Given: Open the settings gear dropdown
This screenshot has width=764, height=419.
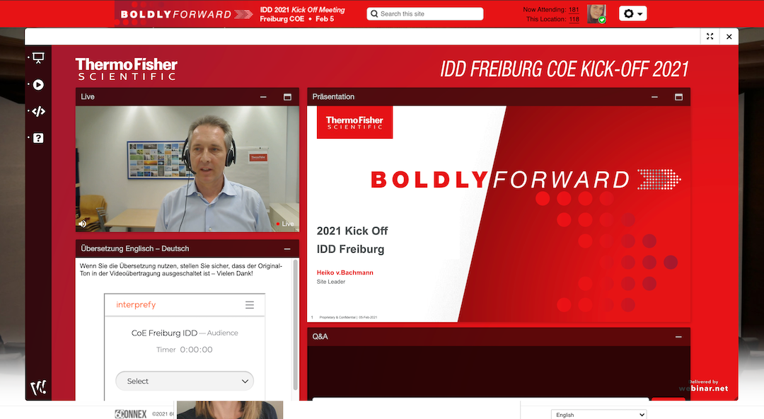Looking at the screenshot, I should click(632, 13).
